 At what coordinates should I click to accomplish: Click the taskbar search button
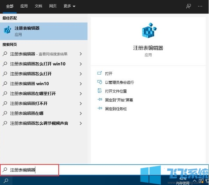point(6,180)
